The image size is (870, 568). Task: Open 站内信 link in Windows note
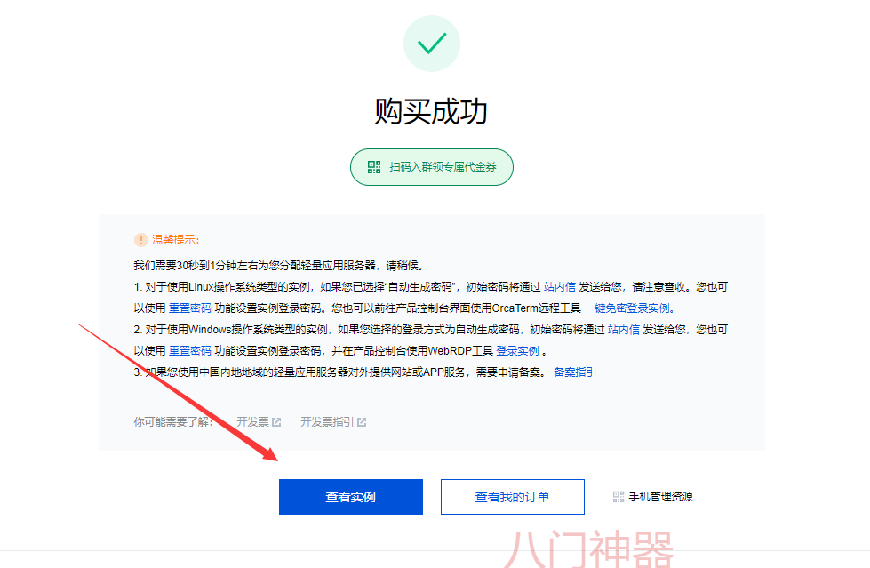624,329
